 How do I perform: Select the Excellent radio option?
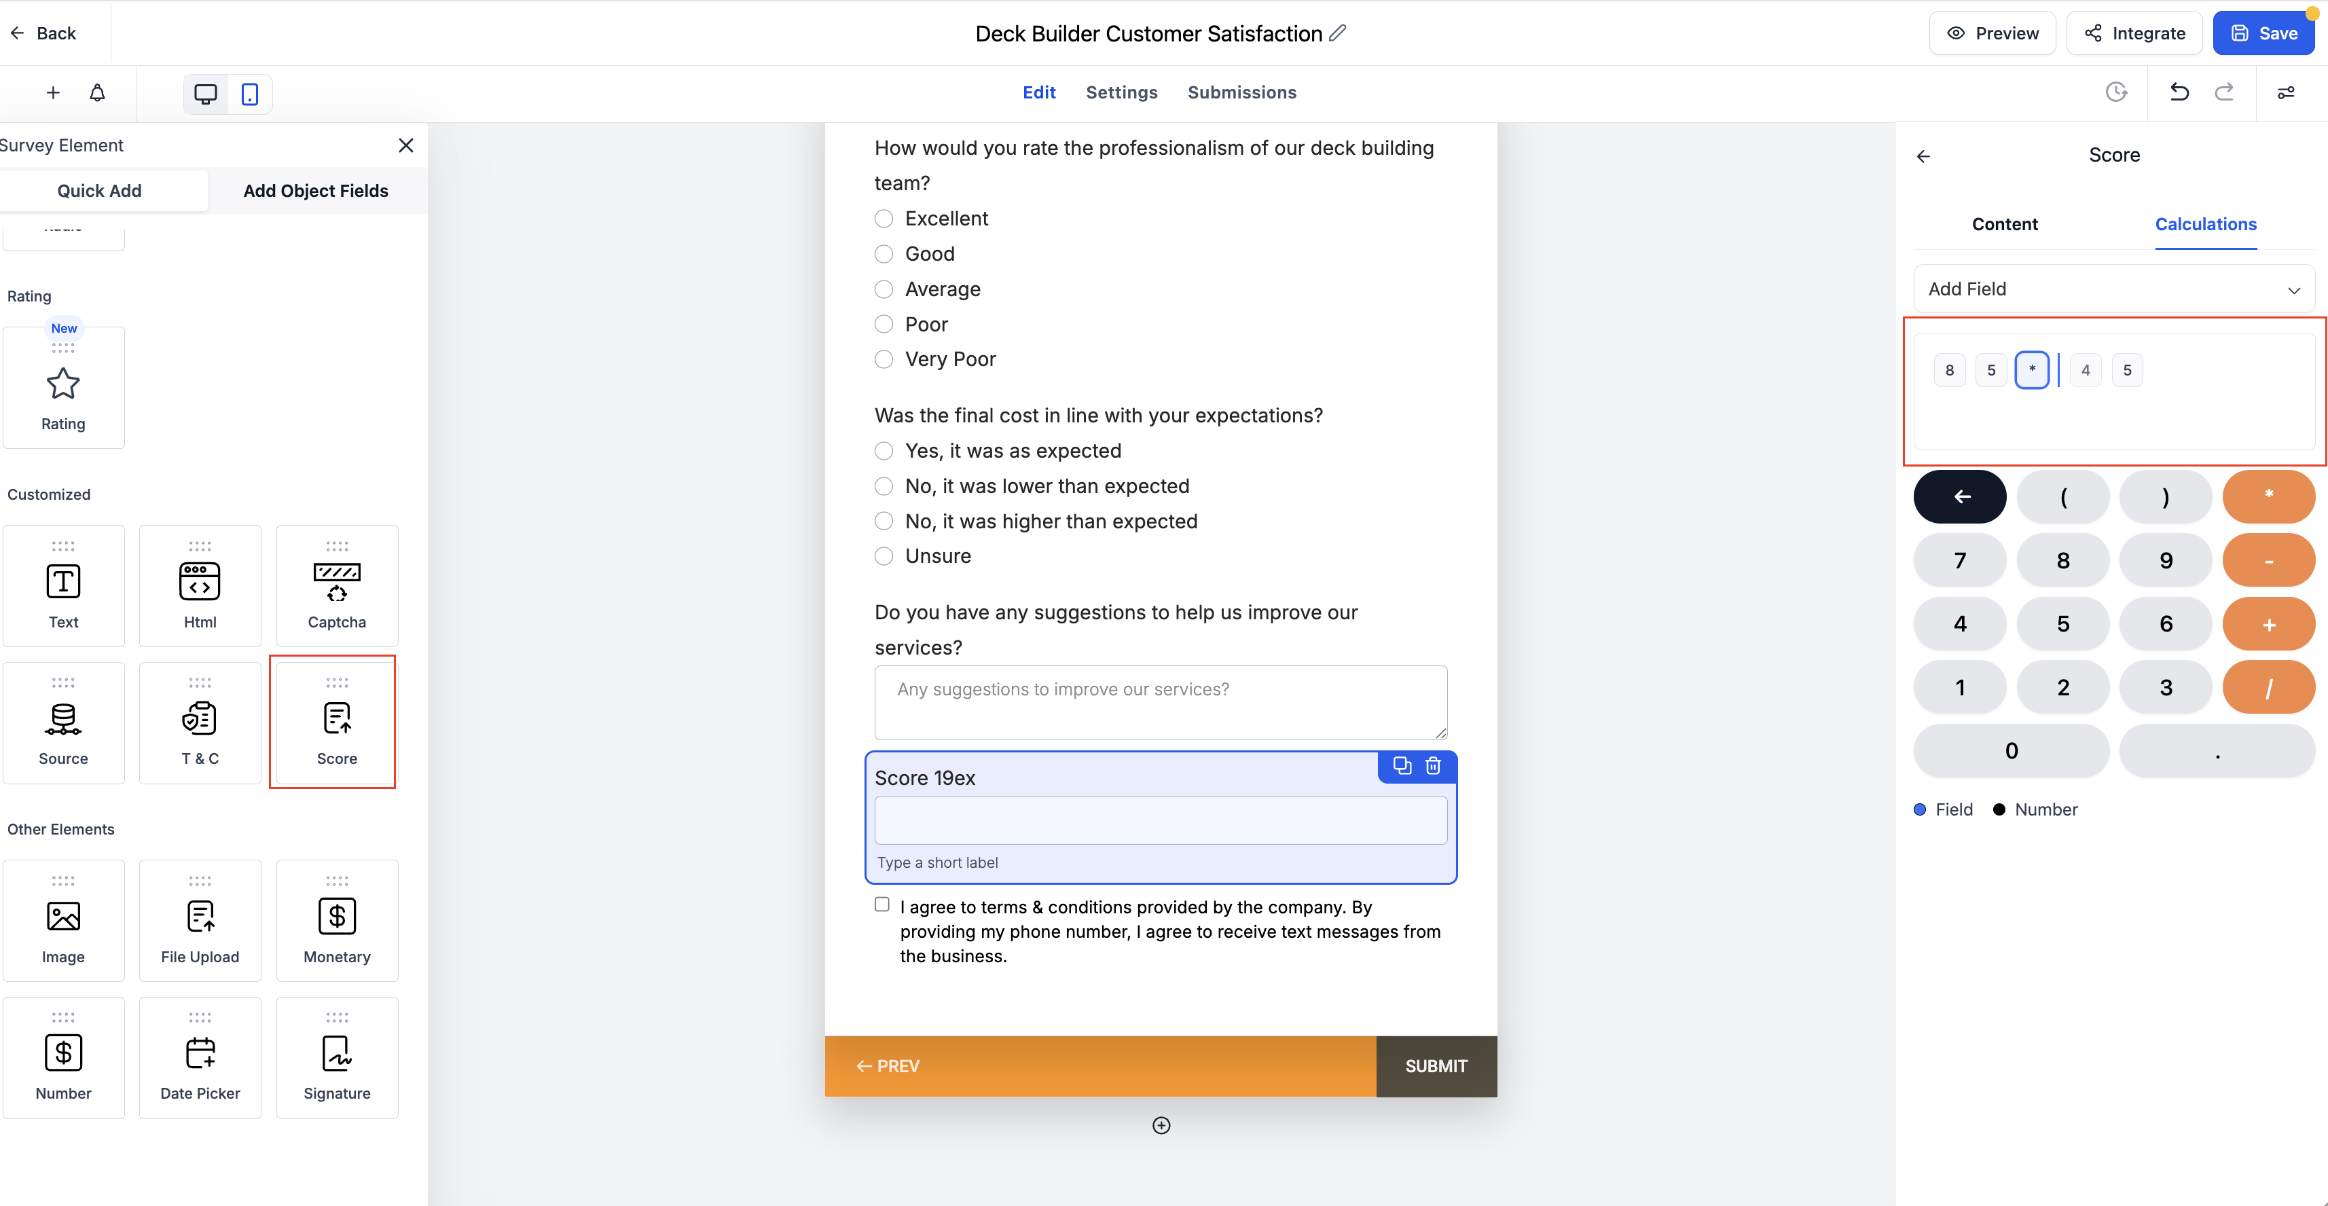point(884,219)
